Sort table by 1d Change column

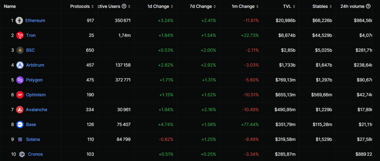160,7
